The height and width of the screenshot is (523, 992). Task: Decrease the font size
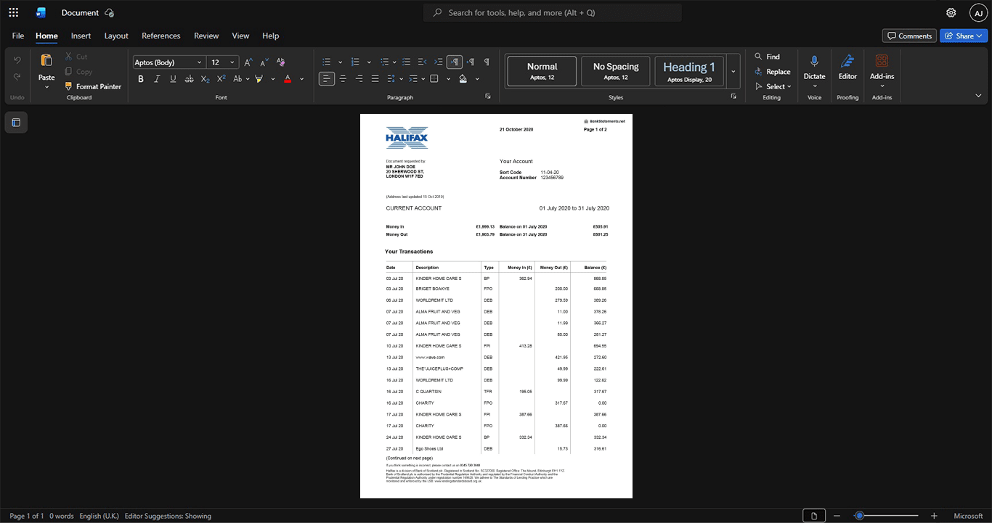coord(264,62)
